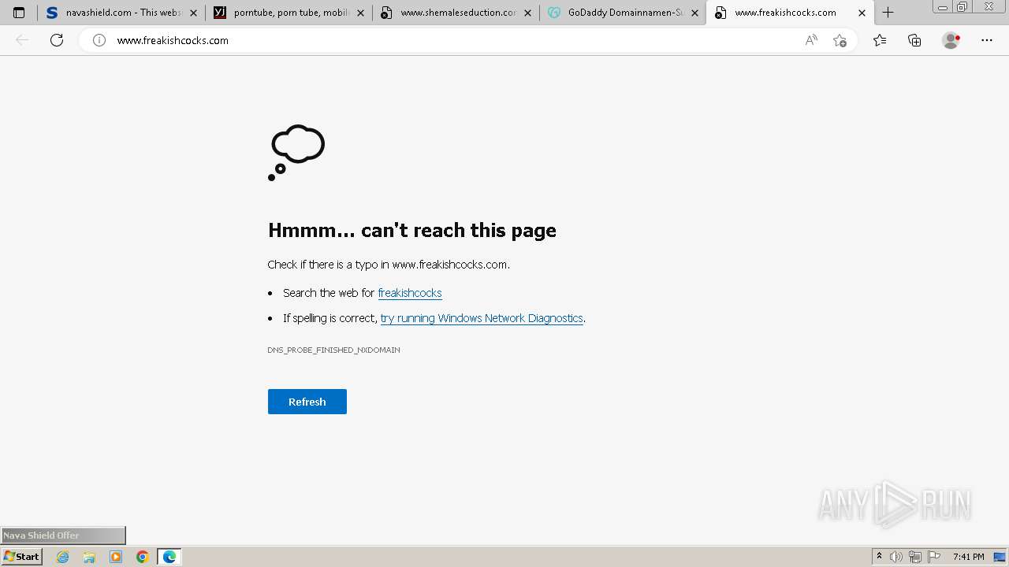1009x567 pixels.
Task: Click the DNS_PROBE_FINISHED_NXDOMAIN error text
Action: (x=333, y=350)
